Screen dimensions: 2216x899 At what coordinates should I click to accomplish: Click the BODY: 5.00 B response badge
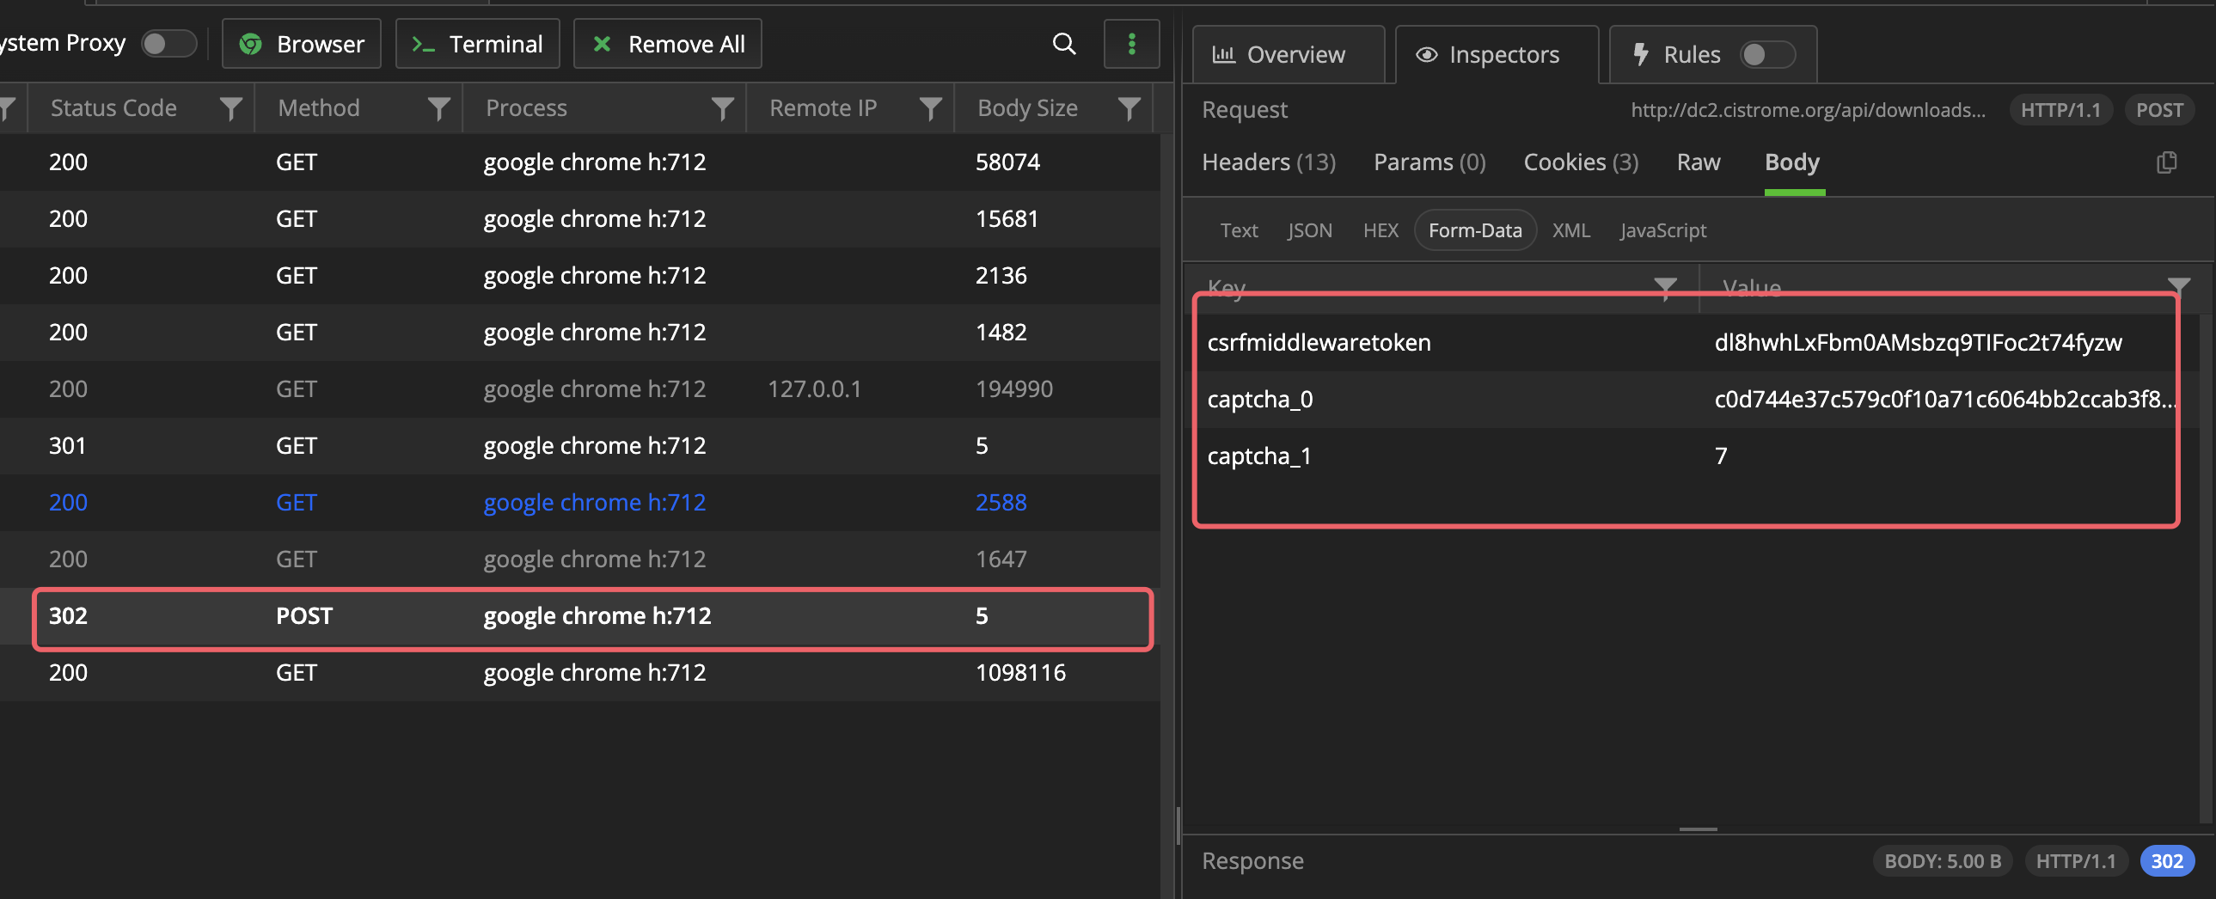pos(1942,861)
